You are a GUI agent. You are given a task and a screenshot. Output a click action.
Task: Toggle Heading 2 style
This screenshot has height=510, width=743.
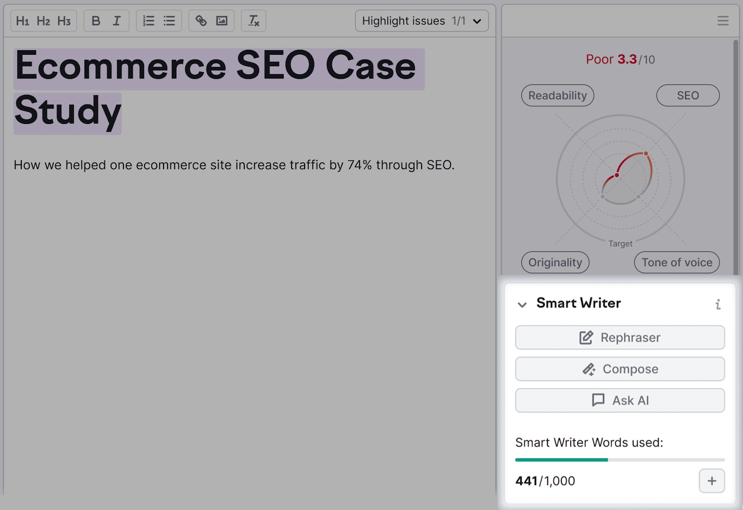pyautogui.click(x=44, y=20)
